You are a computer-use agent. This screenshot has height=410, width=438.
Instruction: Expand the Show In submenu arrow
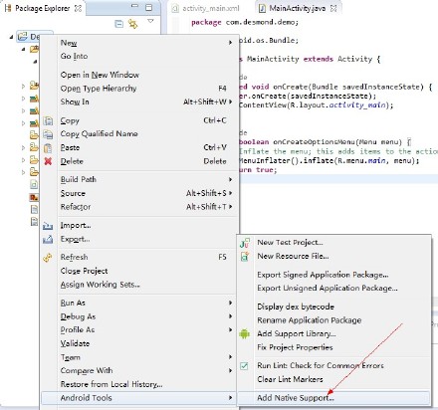coord(230,102)
